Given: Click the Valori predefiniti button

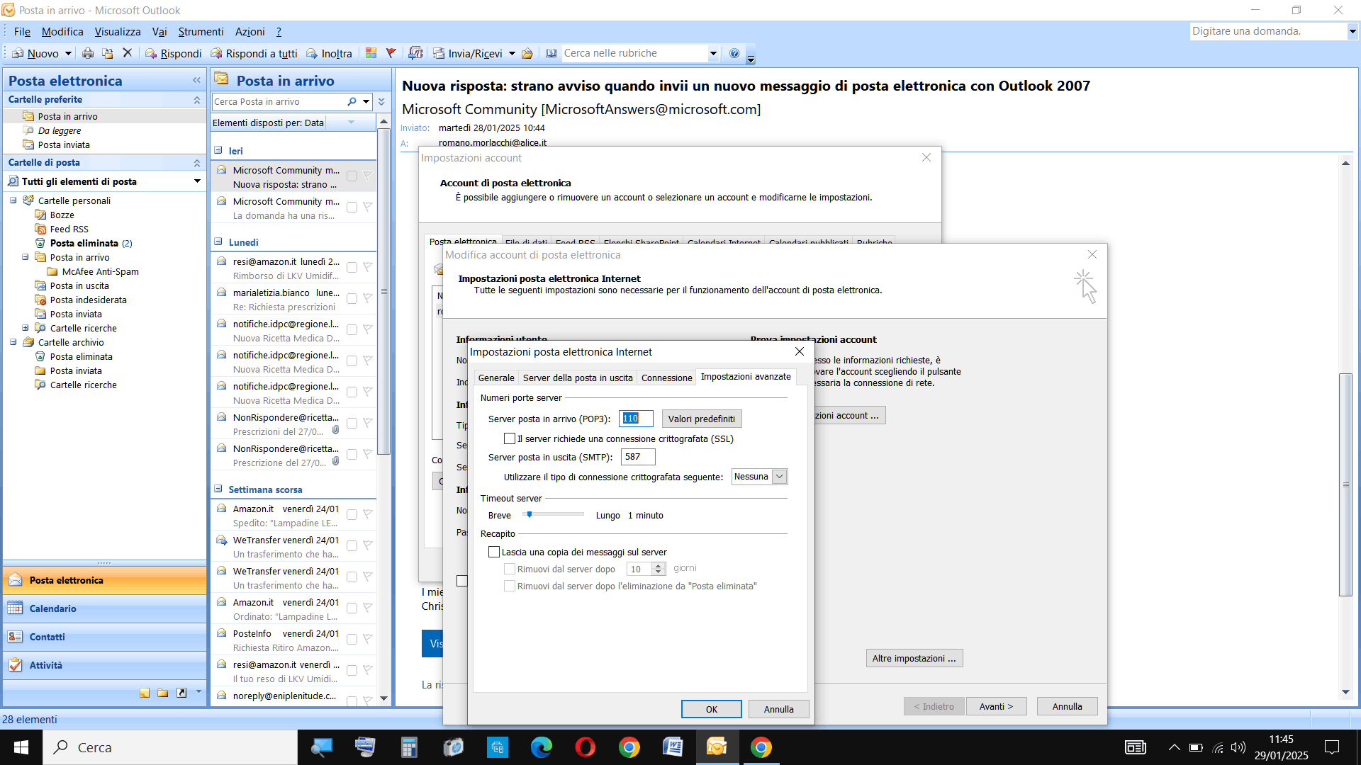Looking at the screenshot, I should (701, 419).
